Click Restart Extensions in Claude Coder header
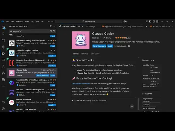Image resolution: width=175 pixels, height=131 pixels. click(x=99, y=46)
